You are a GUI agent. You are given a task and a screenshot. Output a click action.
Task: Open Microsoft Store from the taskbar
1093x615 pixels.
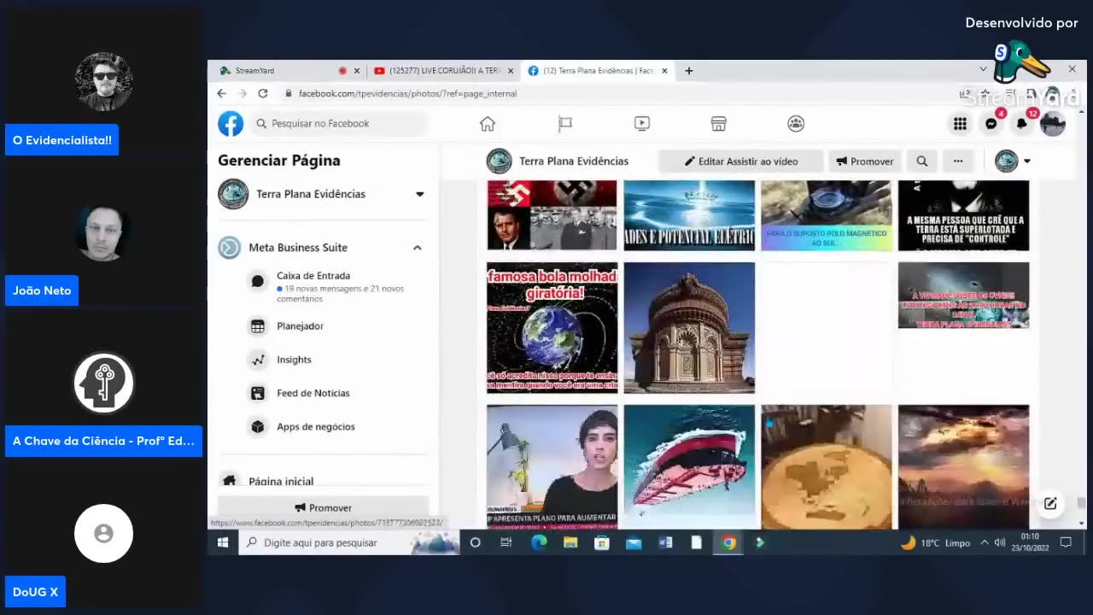point(602,542)
